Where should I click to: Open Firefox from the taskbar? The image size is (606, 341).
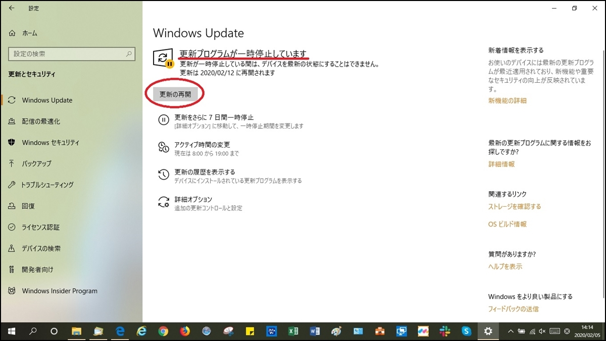[x=185, y=331]
